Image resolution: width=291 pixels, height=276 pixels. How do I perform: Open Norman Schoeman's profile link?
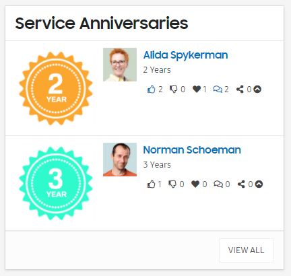click(192, 150)
